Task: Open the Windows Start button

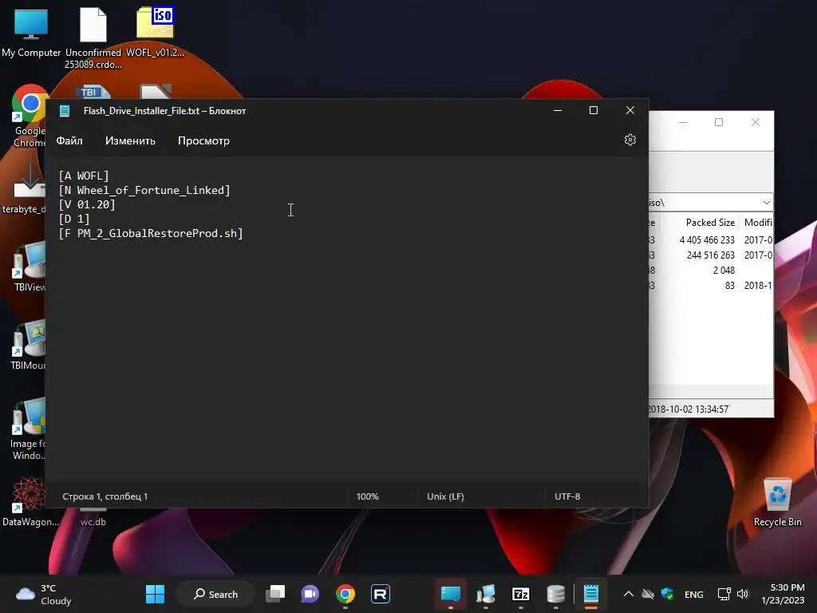Action: 155,594
